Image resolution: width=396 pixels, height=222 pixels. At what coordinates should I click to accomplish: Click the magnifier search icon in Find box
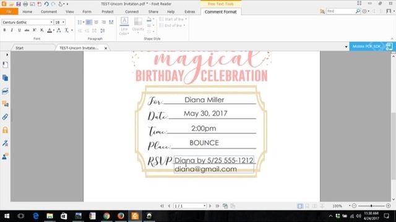(x=358, y=11)
